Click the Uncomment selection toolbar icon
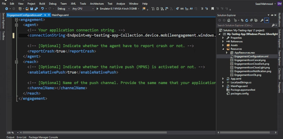283x139 pixels. (x=207, y=9)
